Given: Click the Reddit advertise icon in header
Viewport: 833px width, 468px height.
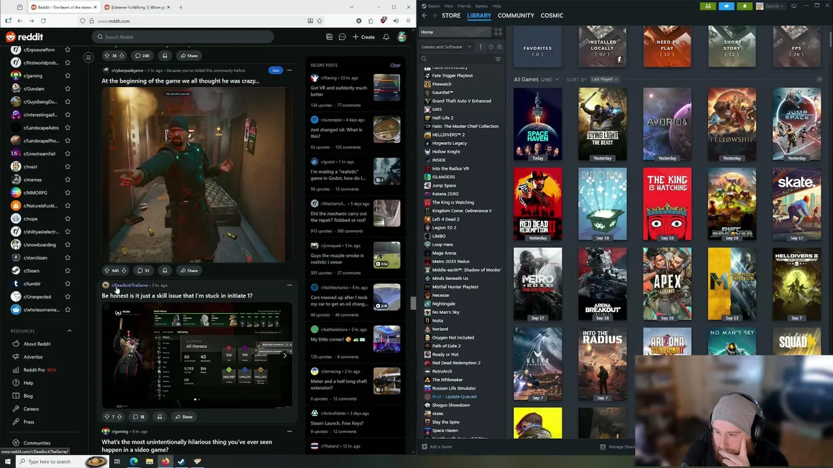Looking at the screenshot, I should 329,37.
